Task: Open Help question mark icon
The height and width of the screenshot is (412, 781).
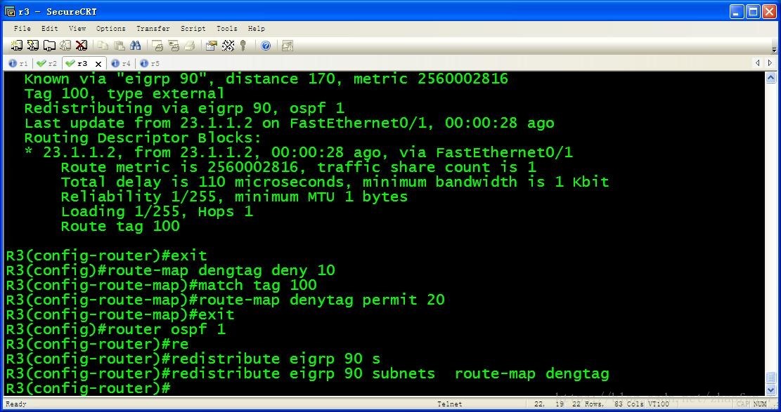Action: pos(266,46)
